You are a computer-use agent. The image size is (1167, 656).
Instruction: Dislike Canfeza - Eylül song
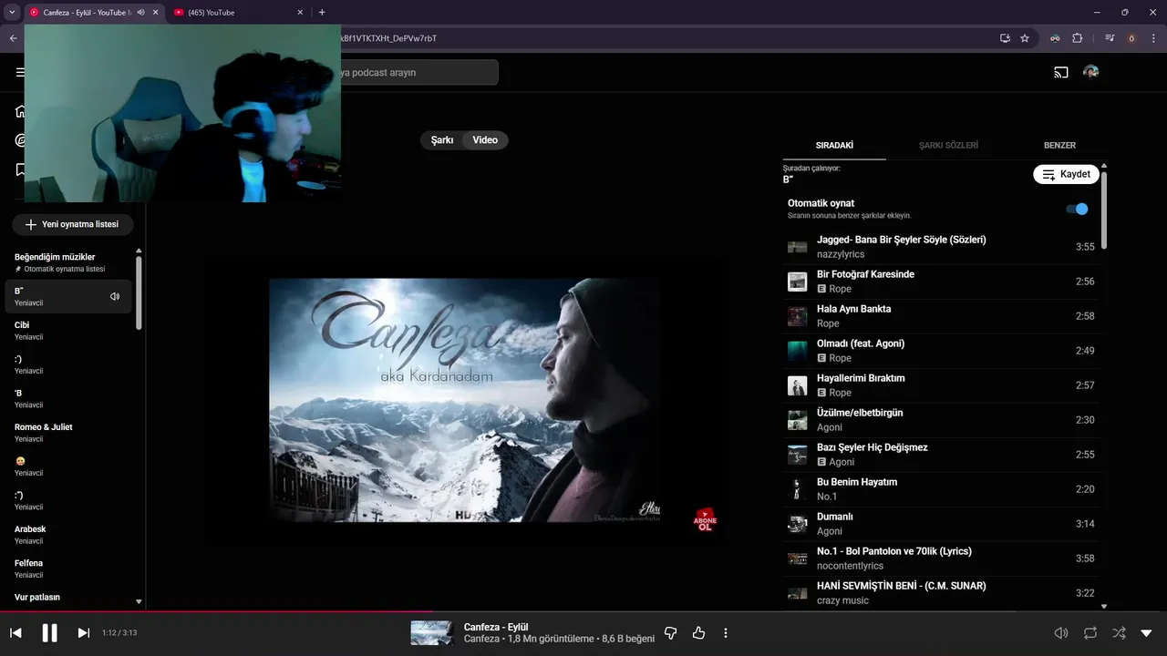pyautogui.click(x=670, y=632)
